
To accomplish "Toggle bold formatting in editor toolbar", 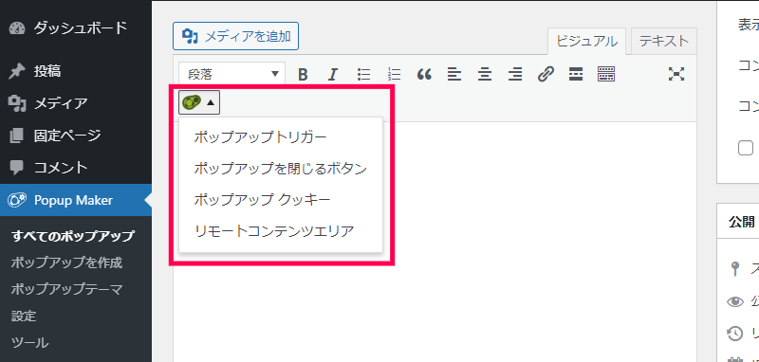I will (x=303, y=75).
